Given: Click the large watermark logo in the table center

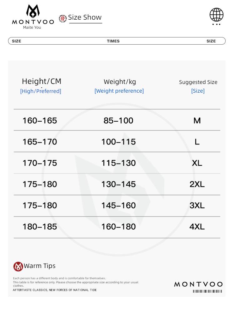Looking at the screenshot, I should coord(119,179).
